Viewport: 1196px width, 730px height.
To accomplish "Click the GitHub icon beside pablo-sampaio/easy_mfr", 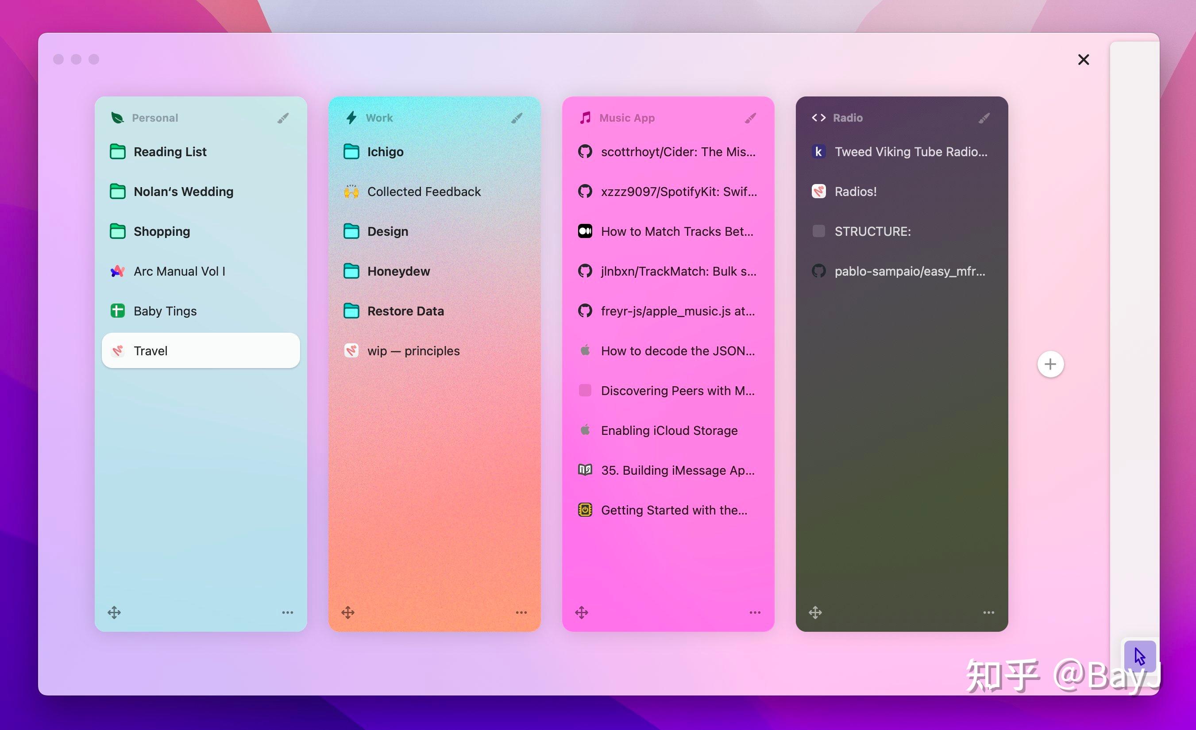I will pos(818,271).
